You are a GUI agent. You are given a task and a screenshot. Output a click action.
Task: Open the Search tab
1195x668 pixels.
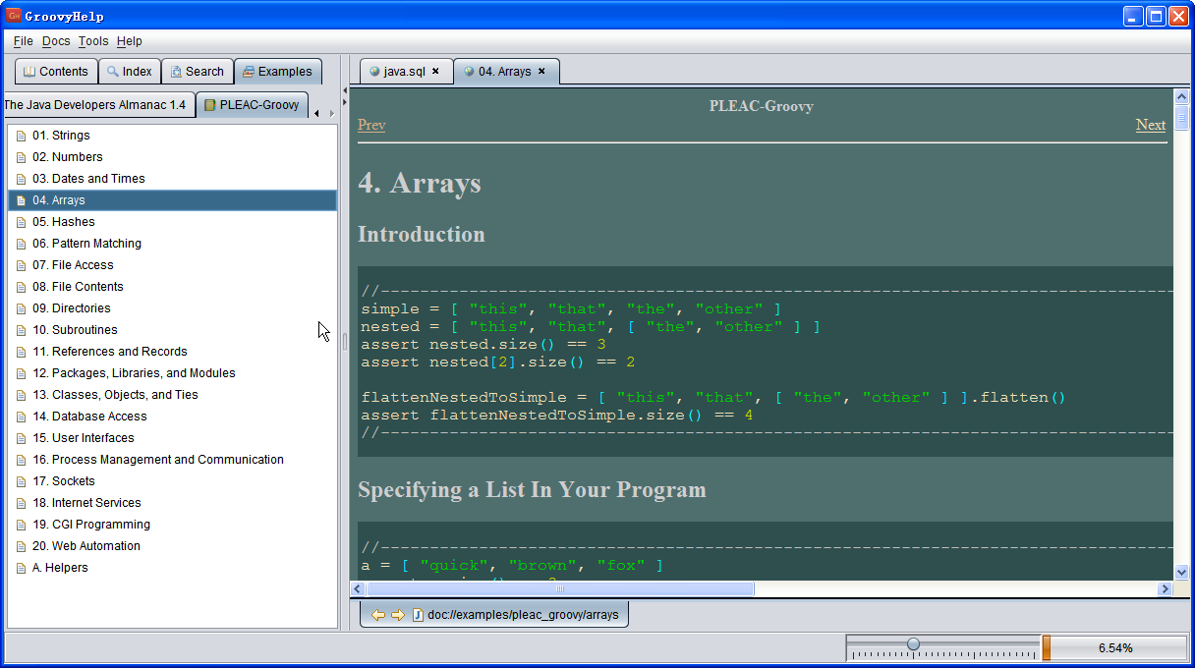[x=197, y=72]
